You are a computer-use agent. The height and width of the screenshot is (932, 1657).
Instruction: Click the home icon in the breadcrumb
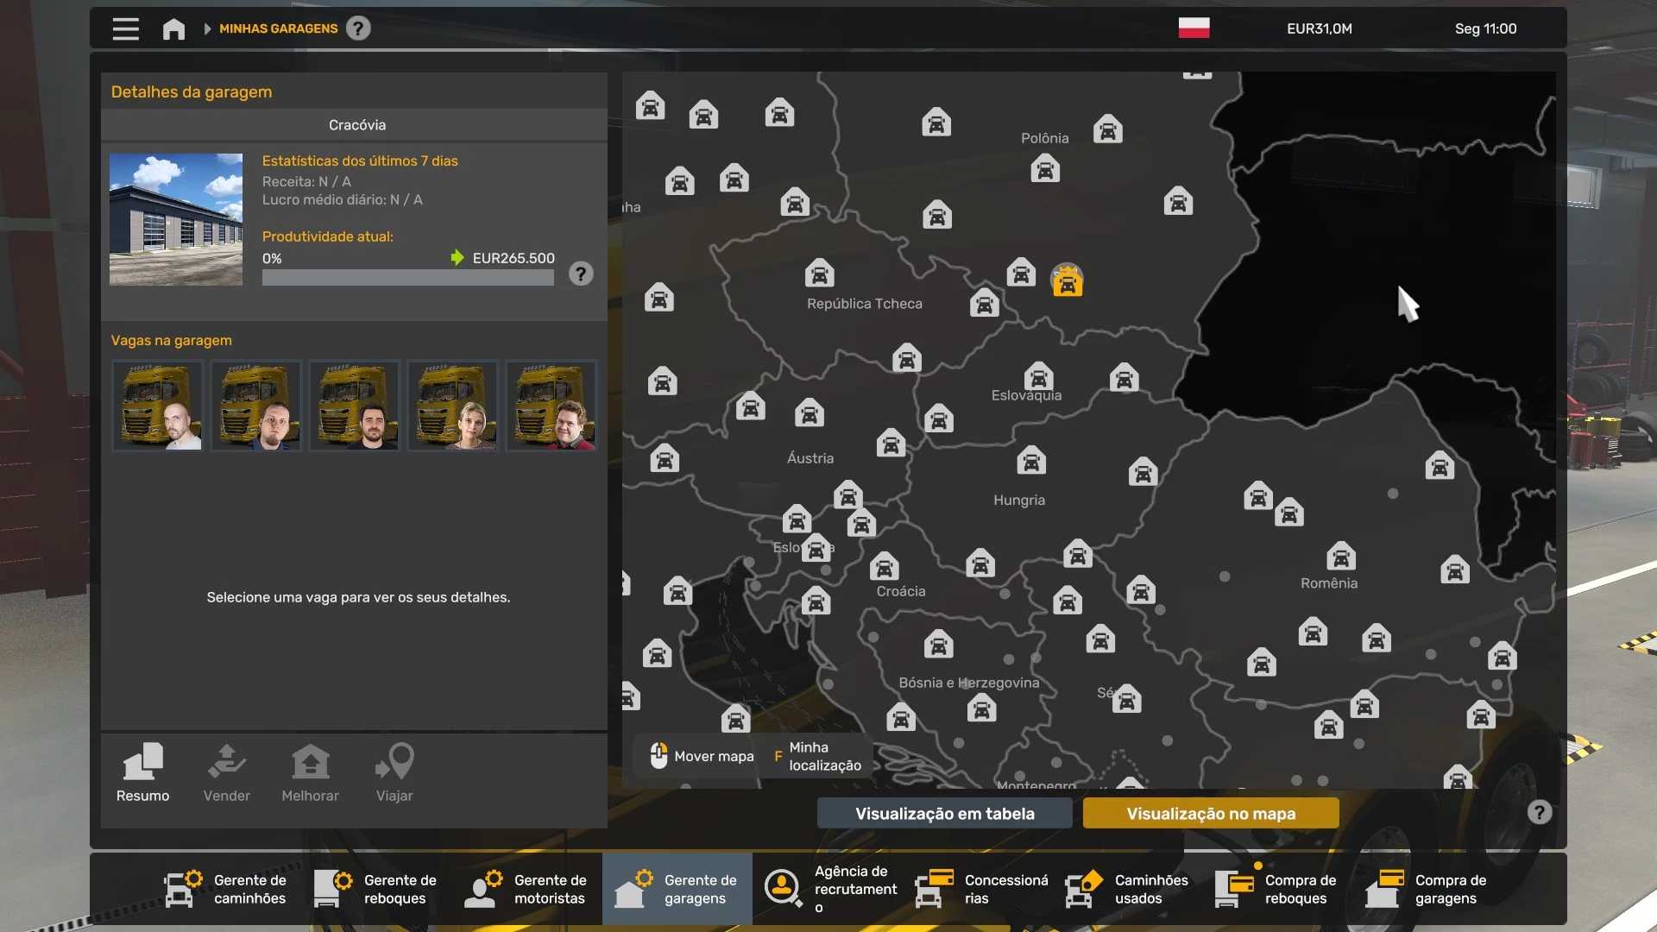[173, 28]
